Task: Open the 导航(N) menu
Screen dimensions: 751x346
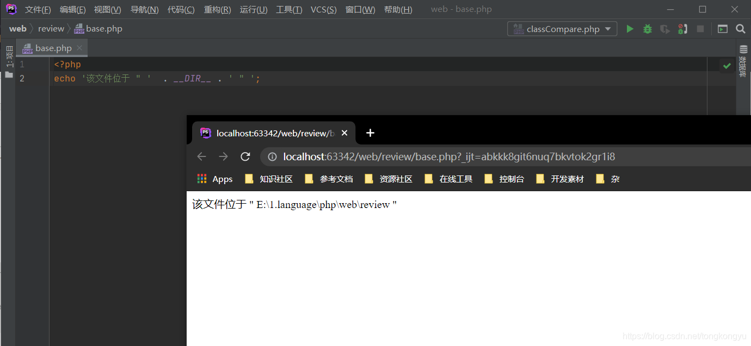Action: (145, 10)
